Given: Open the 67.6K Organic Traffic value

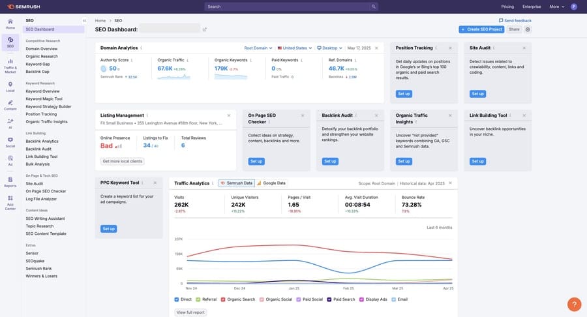Looking at the screenshot, I should [x=165, y=68].
